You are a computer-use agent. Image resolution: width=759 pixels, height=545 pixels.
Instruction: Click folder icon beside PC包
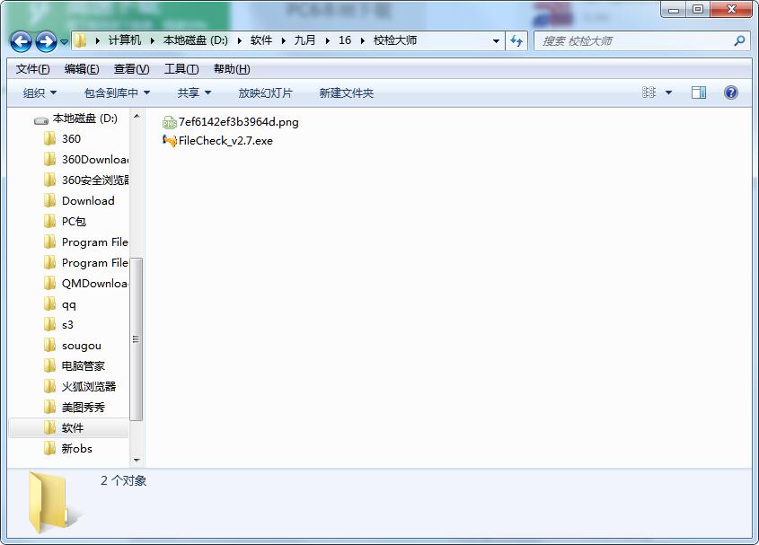click(x=49, y=221)
